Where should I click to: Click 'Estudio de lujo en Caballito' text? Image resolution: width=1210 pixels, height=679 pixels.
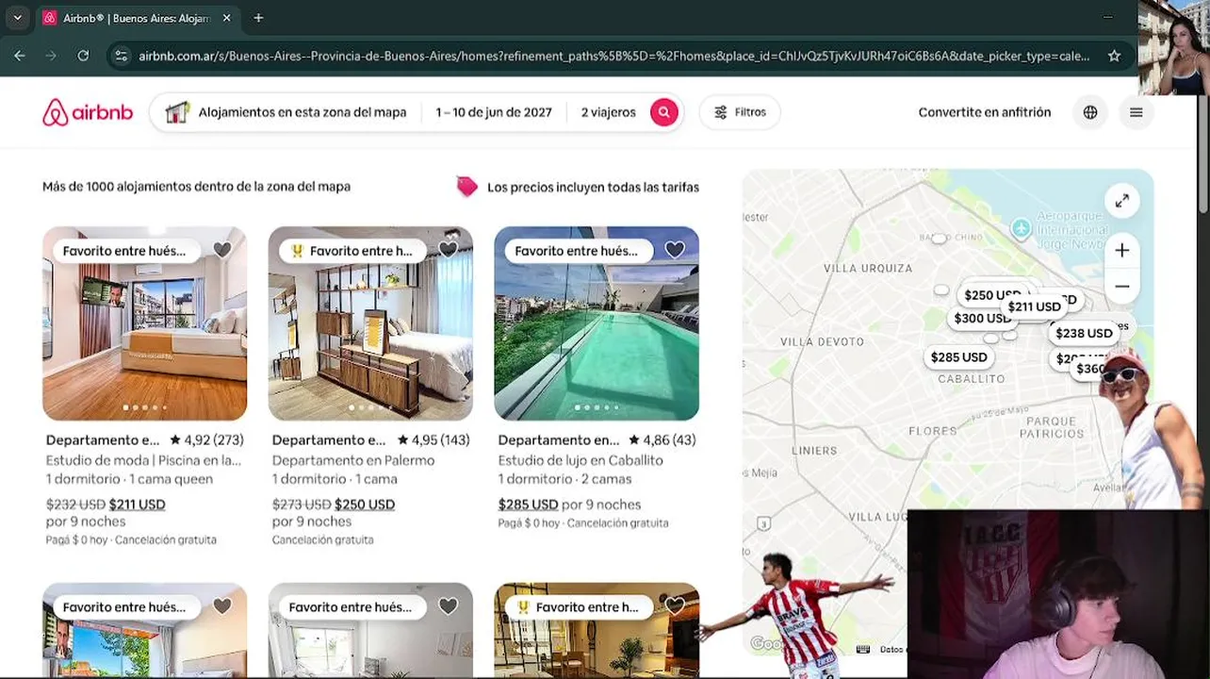point(580,460)
